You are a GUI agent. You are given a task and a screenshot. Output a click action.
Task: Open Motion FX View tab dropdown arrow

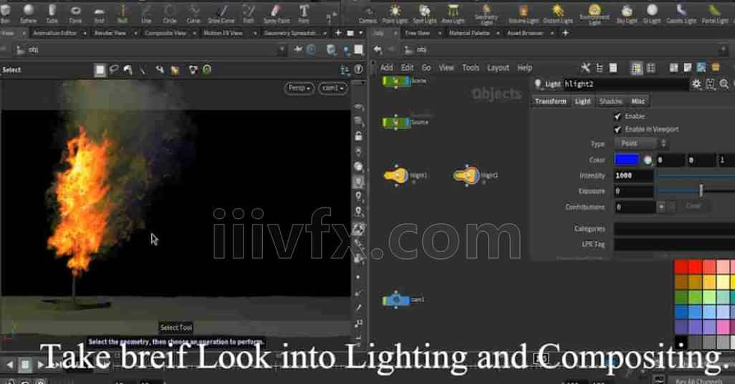(254, 33)
